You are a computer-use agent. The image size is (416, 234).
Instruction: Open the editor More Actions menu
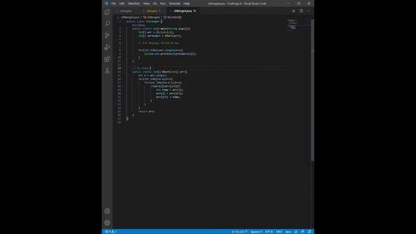pos(308,11)
